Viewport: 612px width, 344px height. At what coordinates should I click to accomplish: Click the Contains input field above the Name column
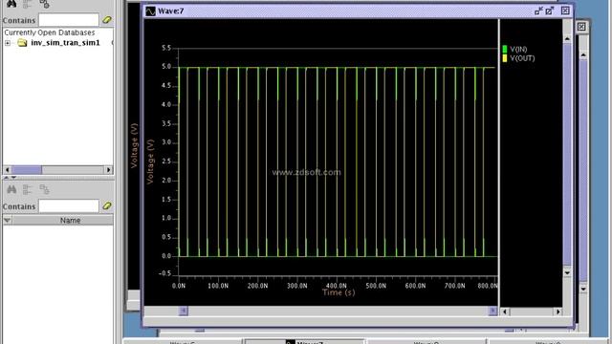tap(69, 206)
